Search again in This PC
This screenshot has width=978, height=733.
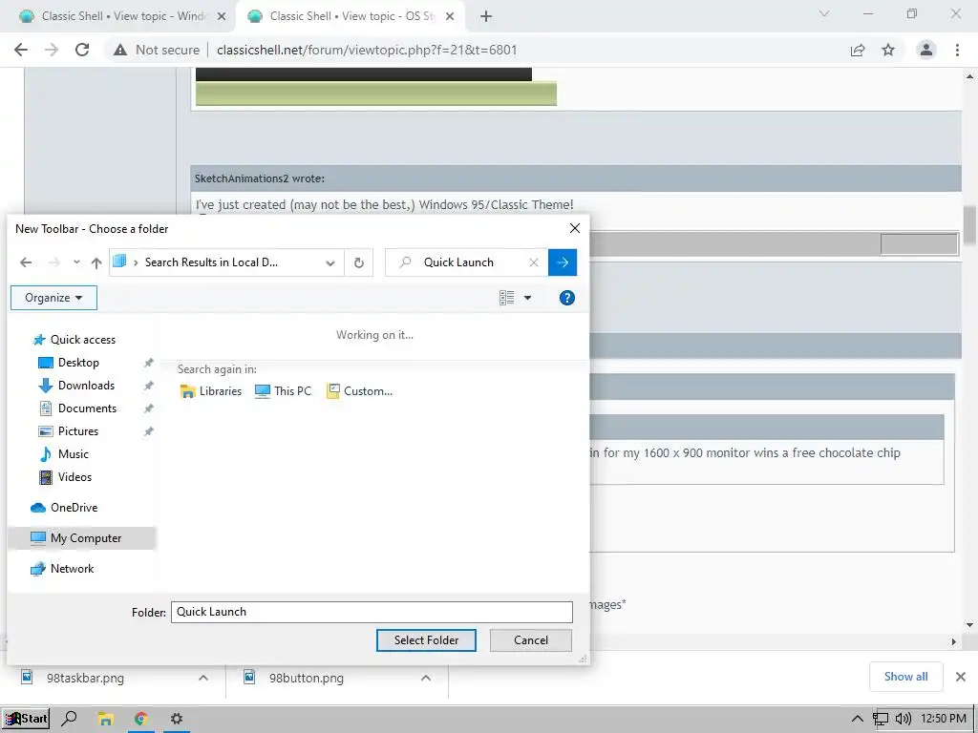tap(283, 391)
